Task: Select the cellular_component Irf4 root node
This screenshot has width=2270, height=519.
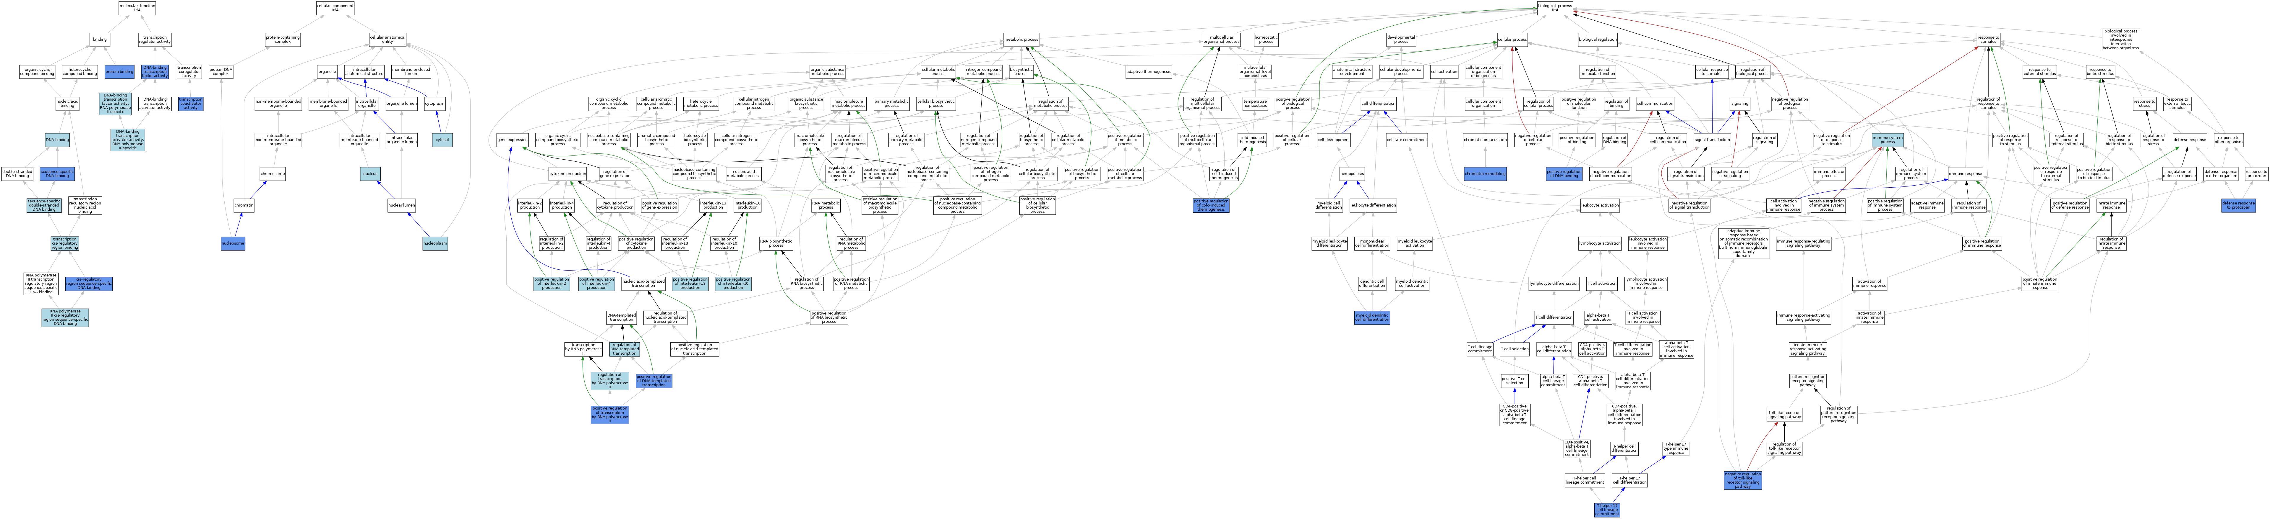Action: [335, 8]
